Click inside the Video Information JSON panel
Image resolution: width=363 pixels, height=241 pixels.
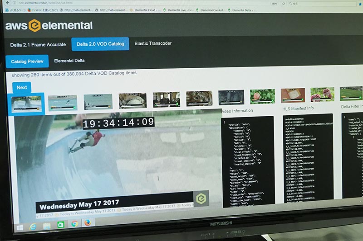pyautogui.click(x=248, y=161)
